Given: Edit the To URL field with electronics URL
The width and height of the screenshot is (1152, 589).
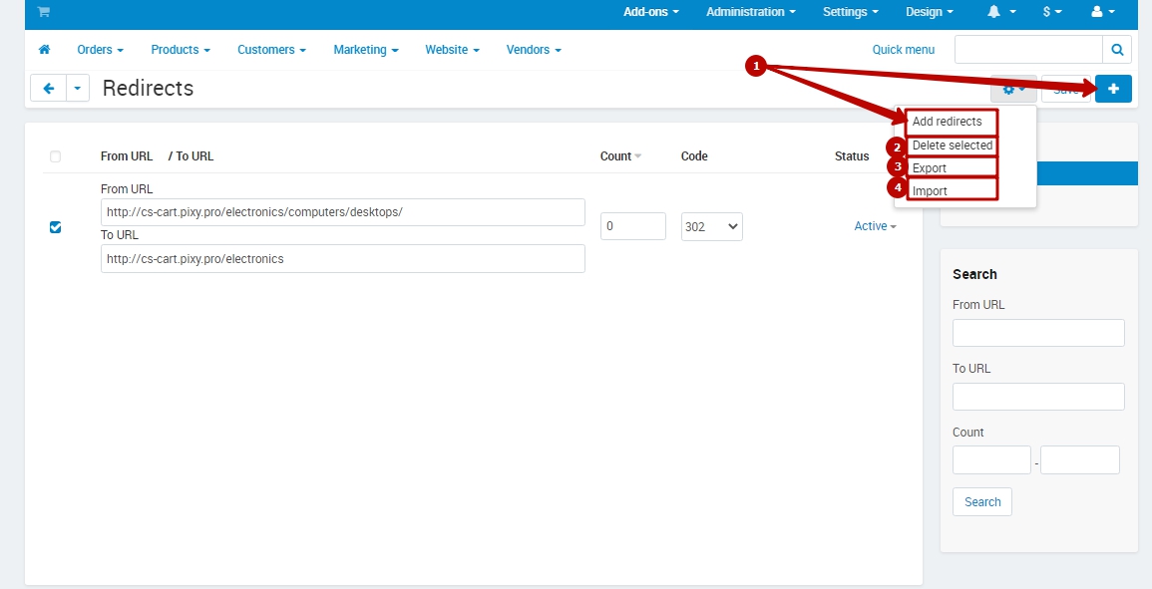Looking at the screenshot, I should tap(342, 258).
